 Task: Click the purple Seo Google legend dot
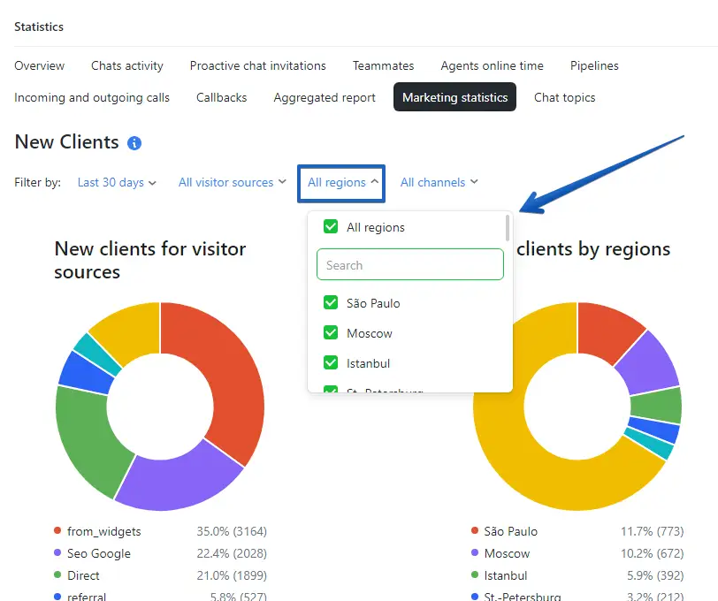click(x=57, y=553)
